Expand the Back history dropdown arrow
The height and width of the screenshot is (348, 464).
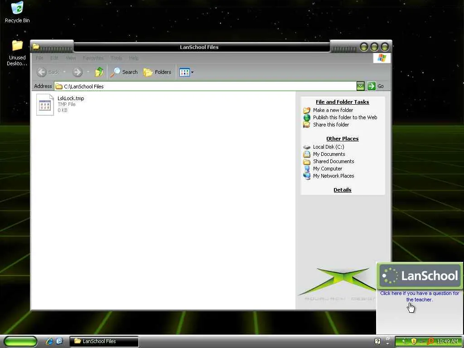tap(64, 72)
